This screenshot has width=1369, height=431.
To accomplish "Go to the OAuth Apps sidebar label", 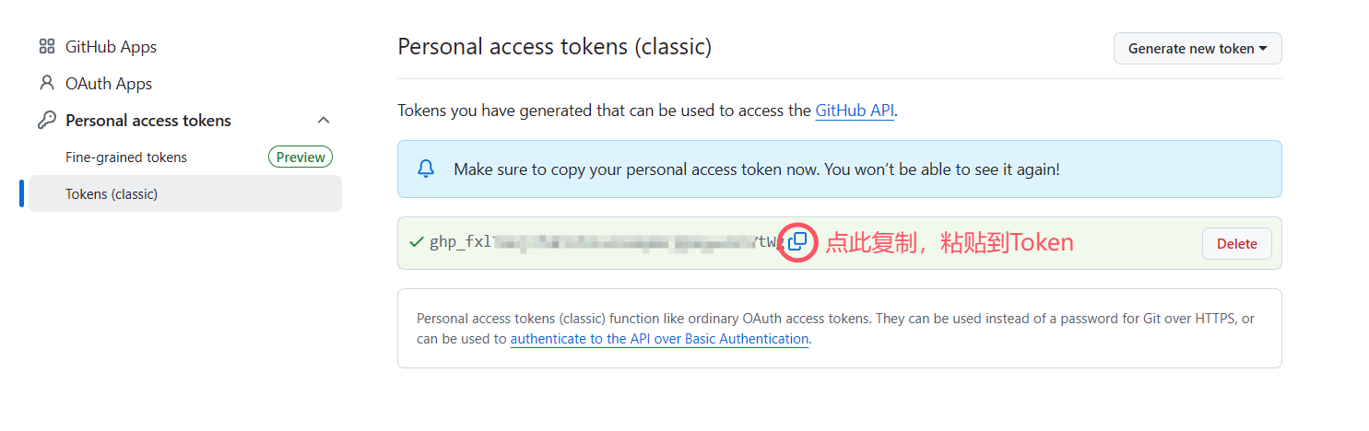I will point(109,84).
